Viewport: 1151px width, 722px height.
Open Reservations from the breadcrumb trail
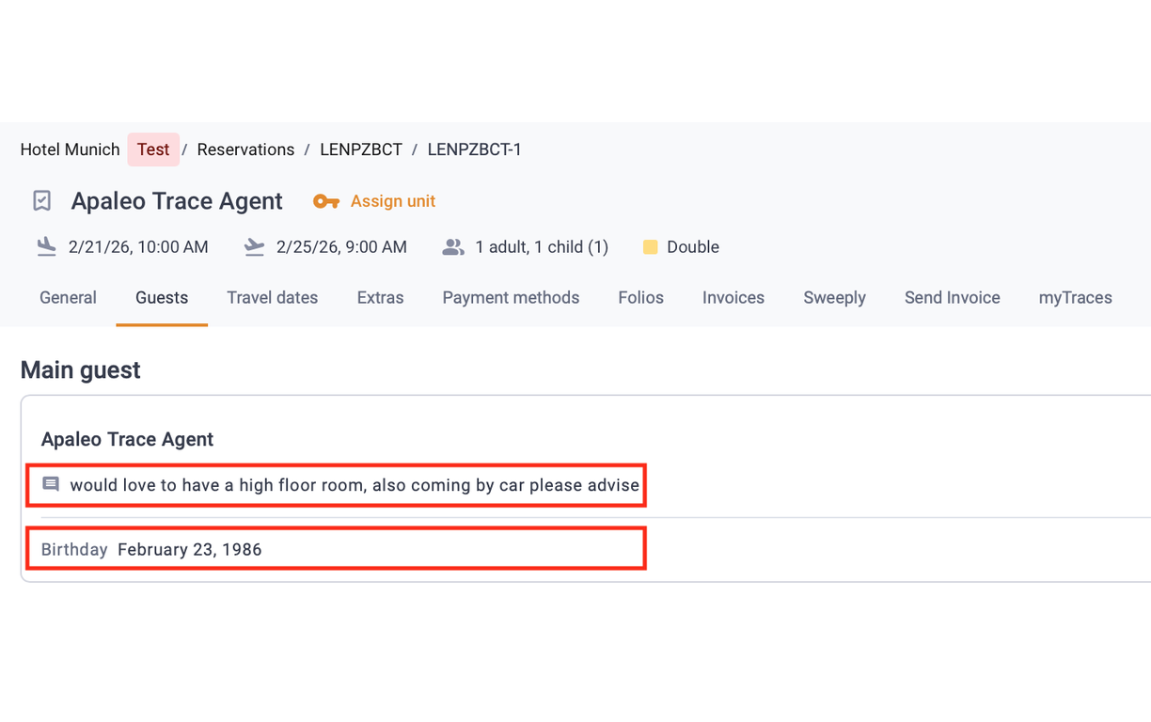click(245, 149)
